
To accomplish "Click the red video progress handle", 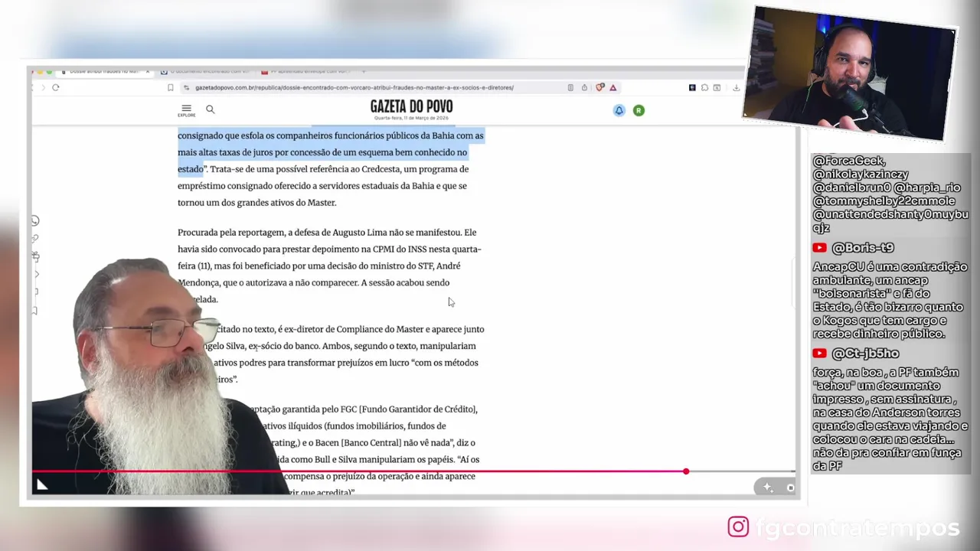I will click(686, 471).
